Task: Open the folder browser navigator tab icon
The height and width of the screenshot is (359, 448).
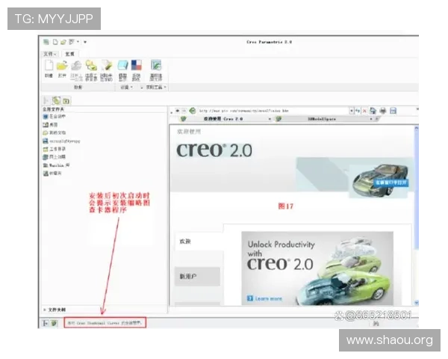Action: (x=56, y=99)
